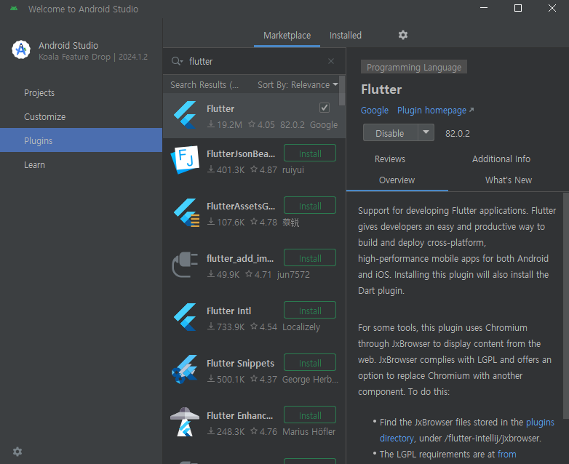This screenshot has height=464, width=569.
Task: Switch to the Installed tab
Action: (346, 35)
